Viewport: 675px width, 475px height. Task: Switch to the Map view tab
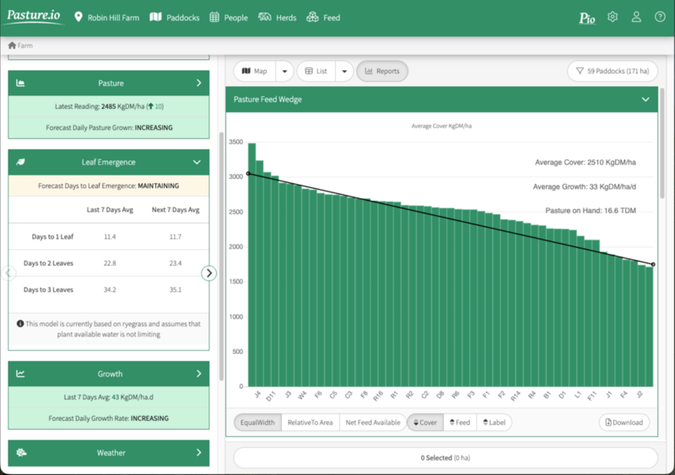(255, 71)
